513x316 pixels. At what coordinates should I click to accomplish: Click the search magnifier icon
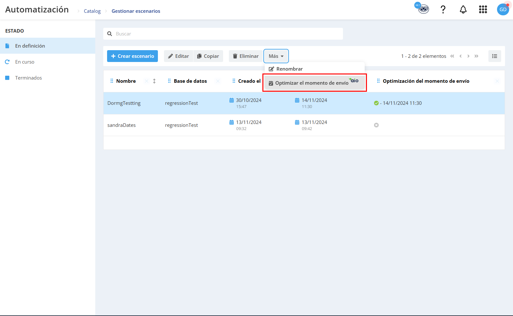coord(110,34)
